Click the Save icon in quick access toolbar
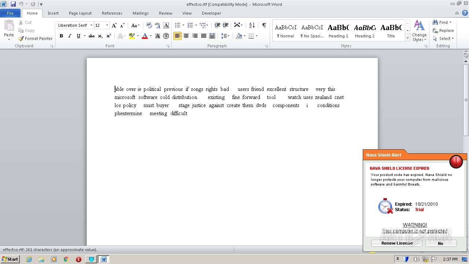Viewport: 469px width, 264px height. [13, 4]
